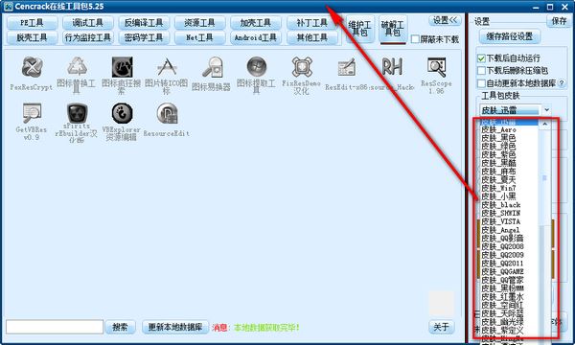Collapse the skin dropdown arrow
Screen dimensions: 575x345
coord(547,109)
